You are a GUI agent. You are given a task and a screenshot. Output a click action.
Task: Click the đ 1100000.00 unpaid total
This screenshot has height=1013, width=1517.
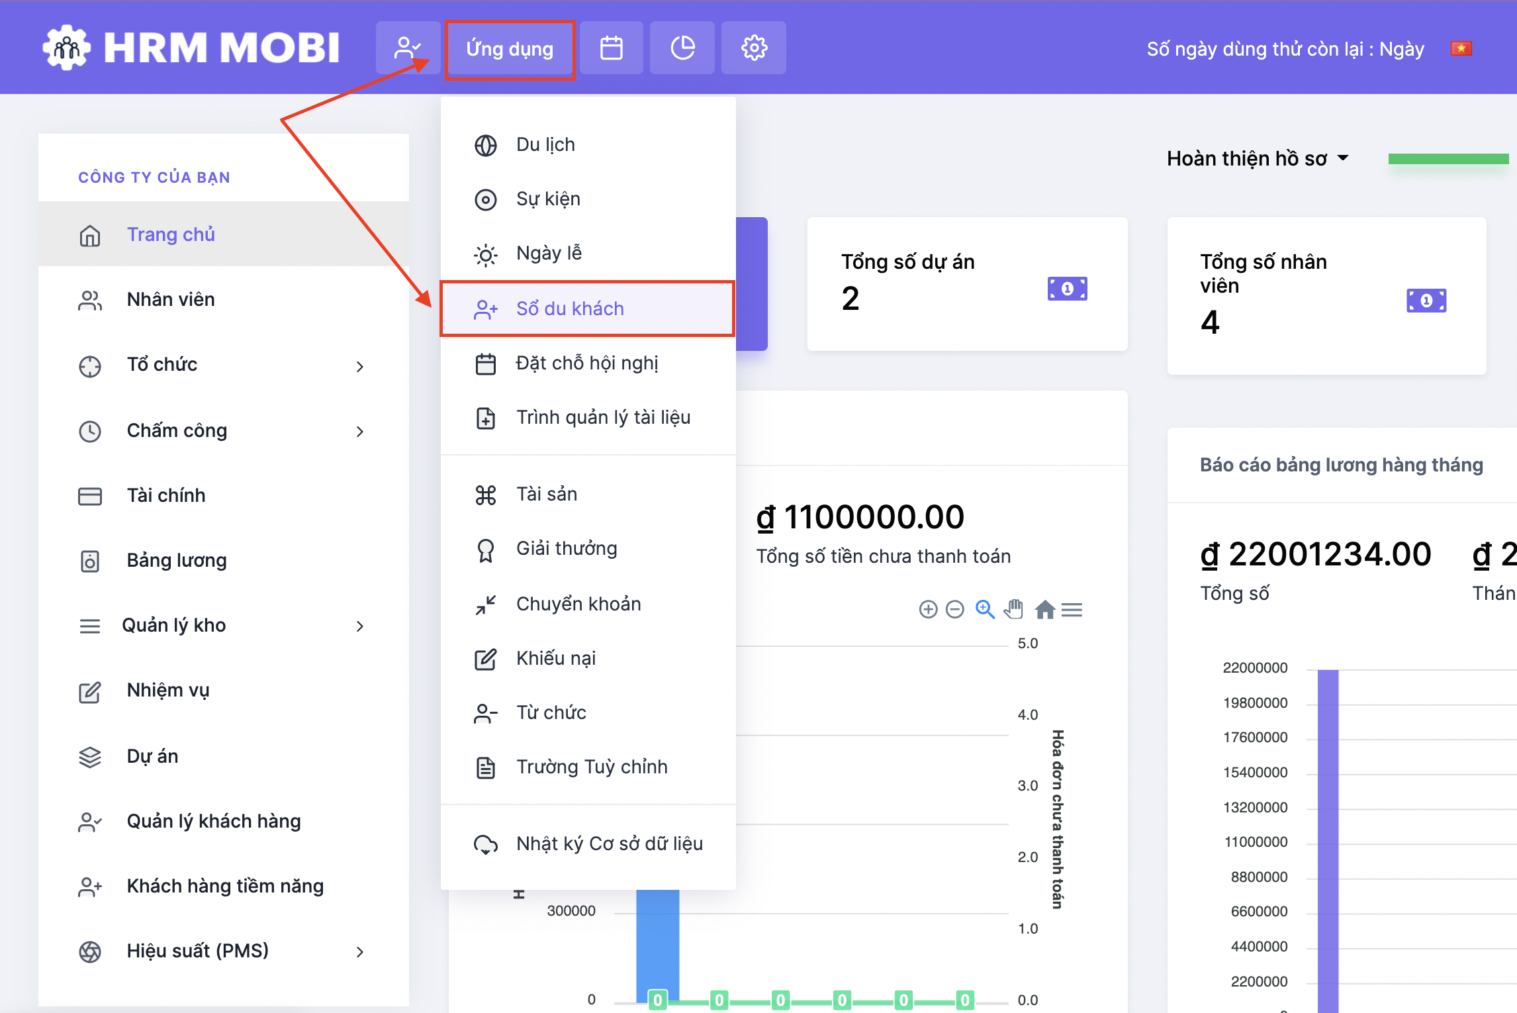860,517
